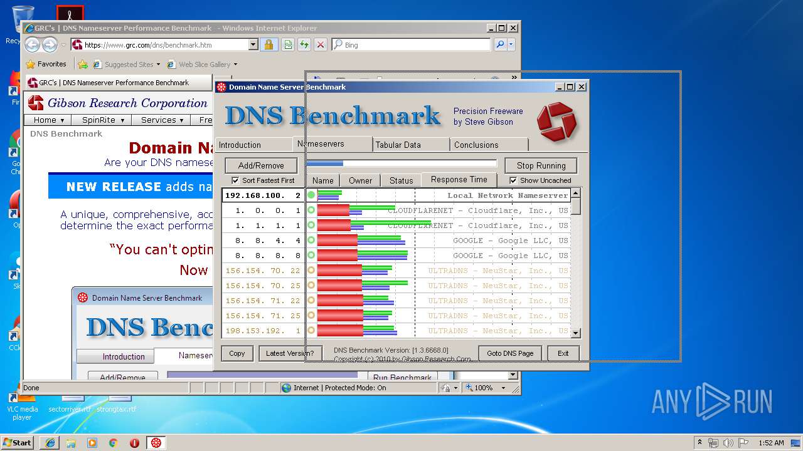Open Internet Explorer from the taskbar
This screenshot has height=451, width=803.
[x=50, y=443]
